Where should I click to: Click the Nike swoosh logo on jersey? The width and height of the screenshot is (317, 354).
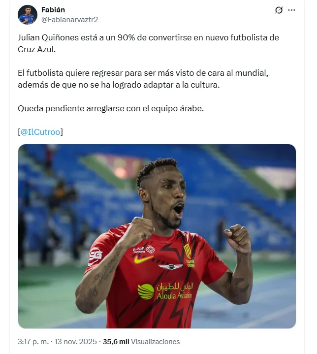(x=143, y=259)
